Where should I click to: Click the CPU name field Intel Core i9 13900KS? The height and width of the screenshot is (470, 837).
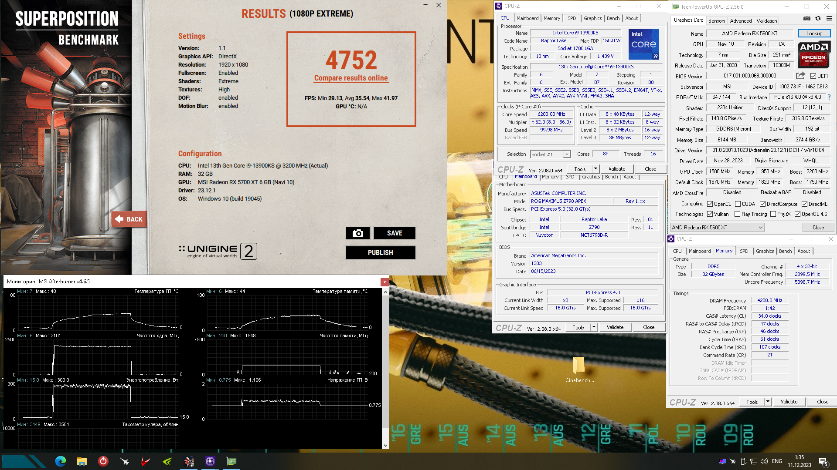[575, 33]
